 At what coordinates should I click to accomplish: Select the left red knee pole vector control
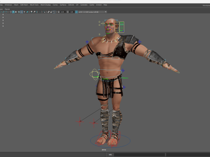pos(80,121)
